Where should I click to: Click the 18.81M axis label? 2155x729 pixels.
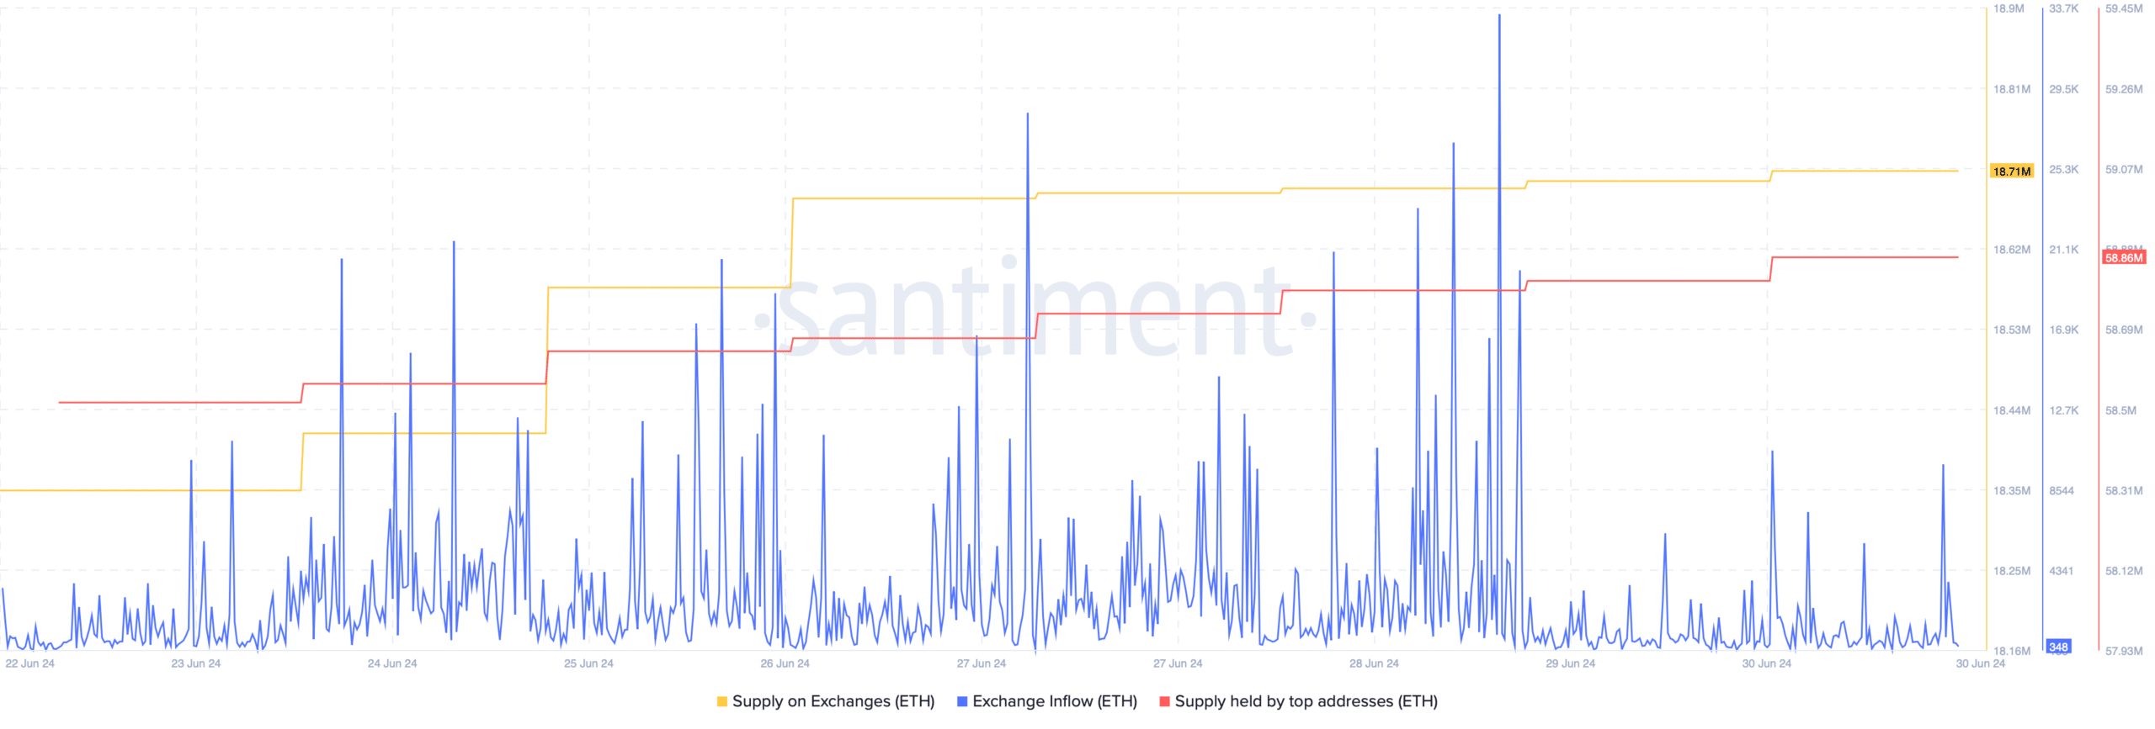click(x=2012, y=89)
